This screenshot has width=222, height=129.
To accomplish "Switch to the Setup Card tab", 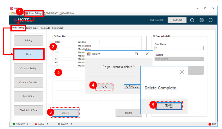I will (x=58, y=28).
